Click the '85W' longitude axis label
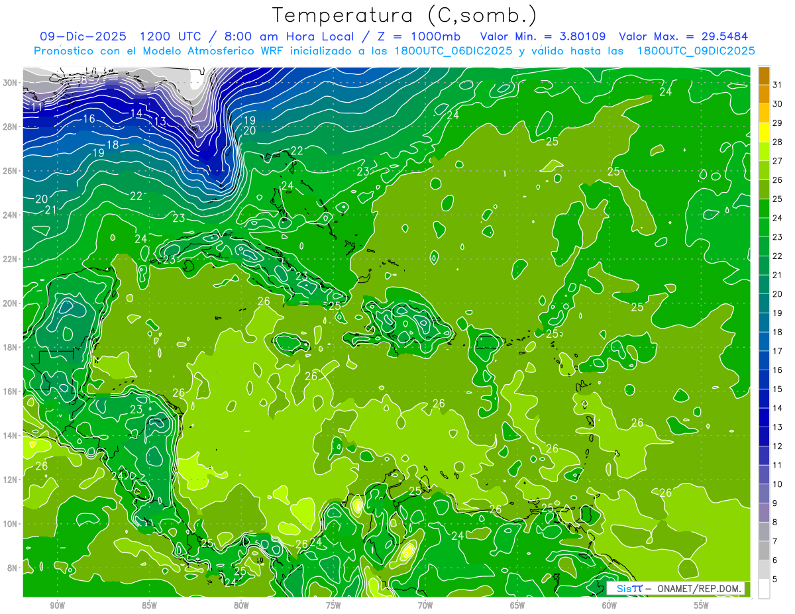The width and height of the screenshot is (795, 614). [x=149, y=605]
